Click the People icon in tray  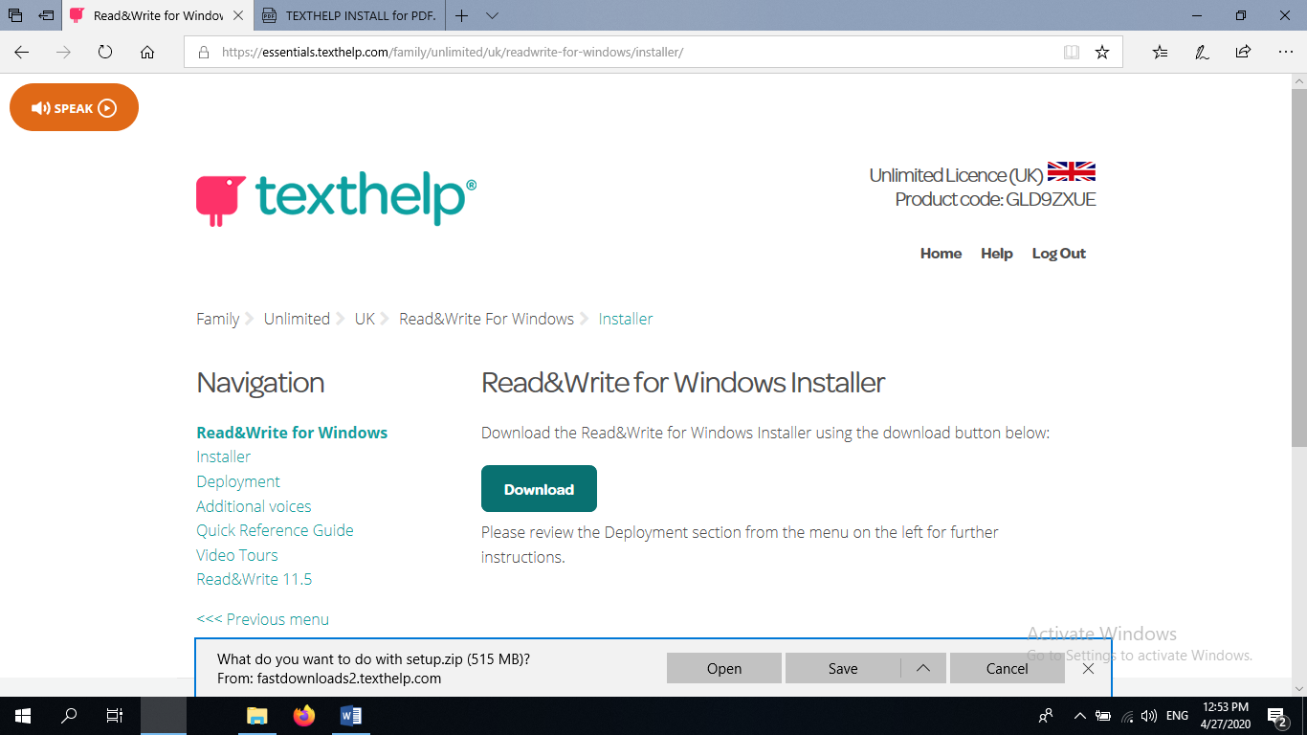click(1046, 716)
